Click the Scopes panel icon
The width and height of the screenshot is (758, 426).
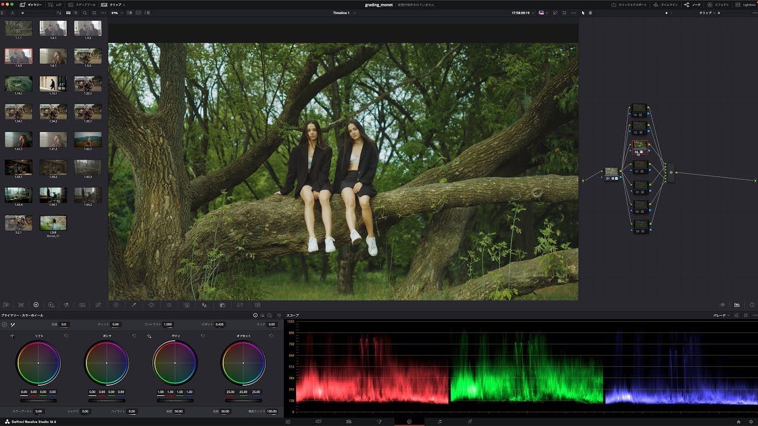point(737,305)
